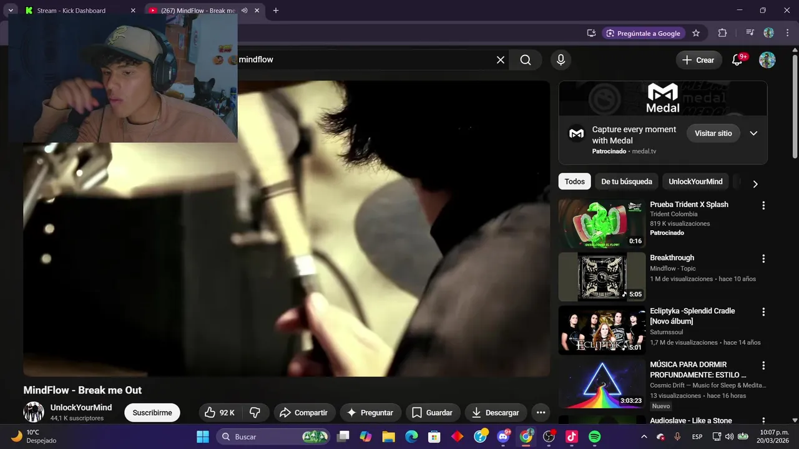Open options for Breakthrough video
799x449 pixels.
tap(763, 258)
